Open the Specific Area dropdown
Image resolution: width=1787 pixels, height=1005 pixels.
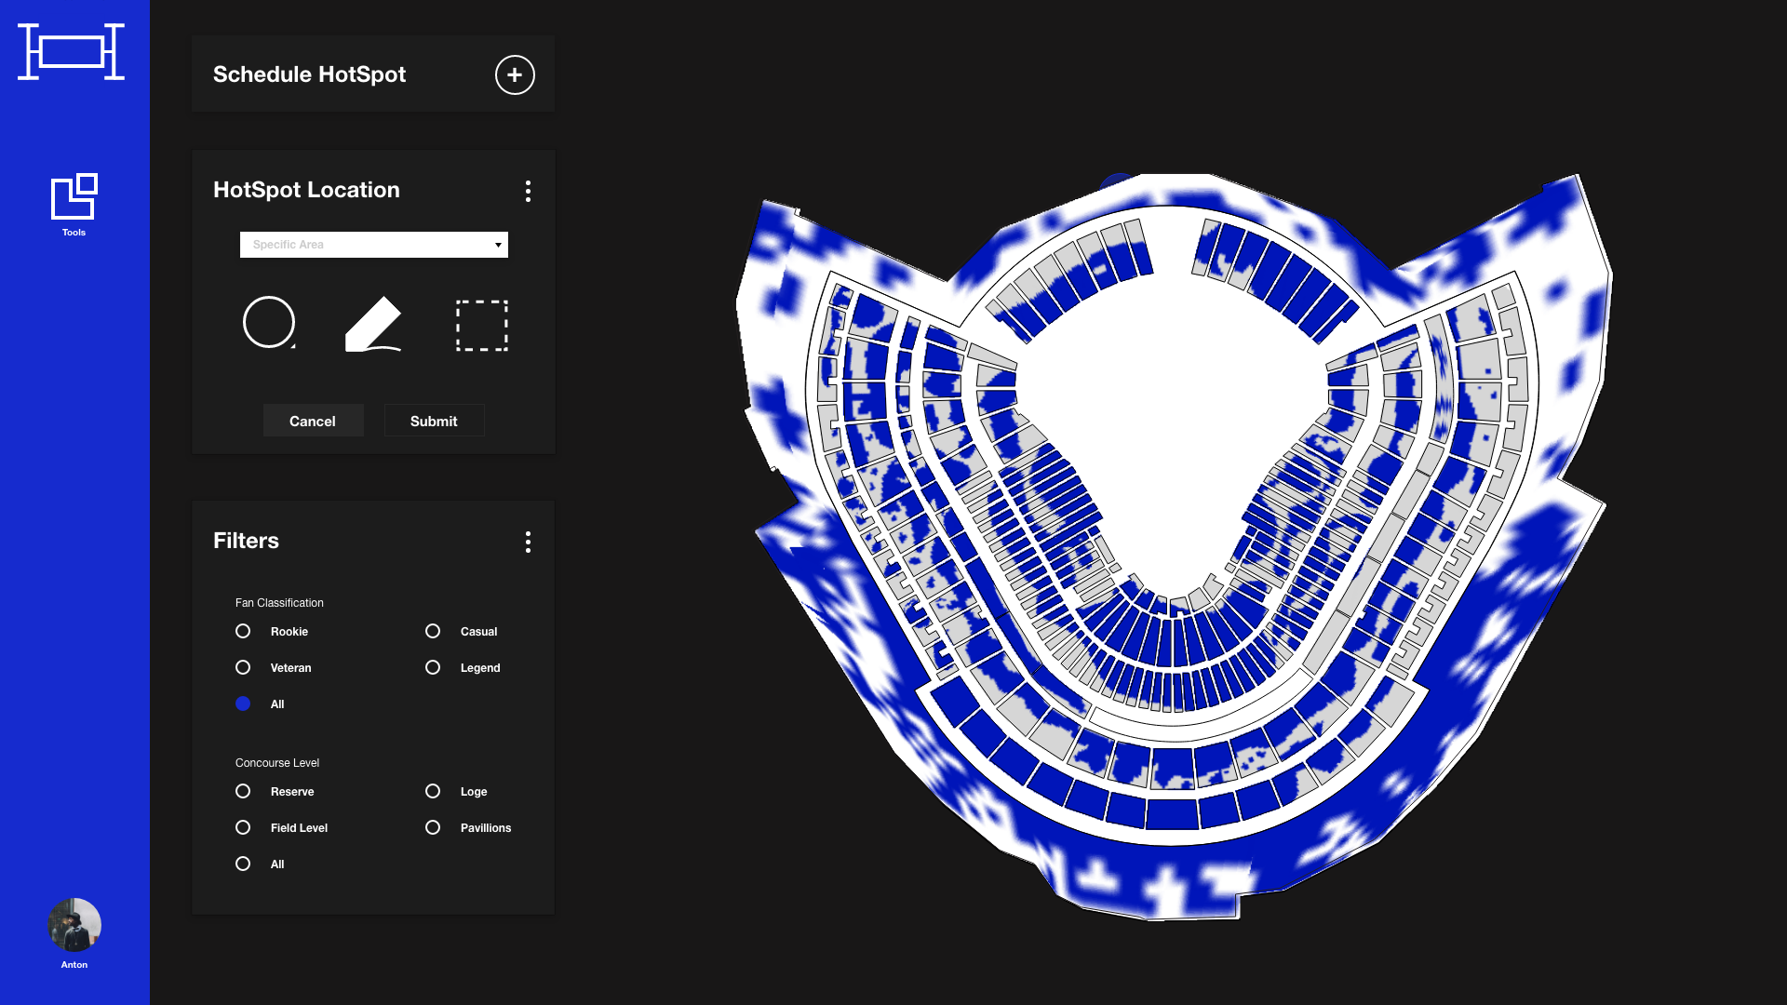373,245
